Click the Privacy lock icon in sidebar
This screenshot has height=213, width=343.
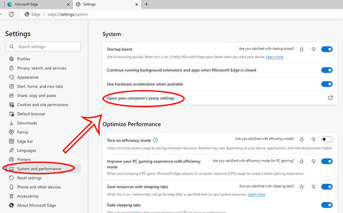pyautogui.click(x=11, y=68)
